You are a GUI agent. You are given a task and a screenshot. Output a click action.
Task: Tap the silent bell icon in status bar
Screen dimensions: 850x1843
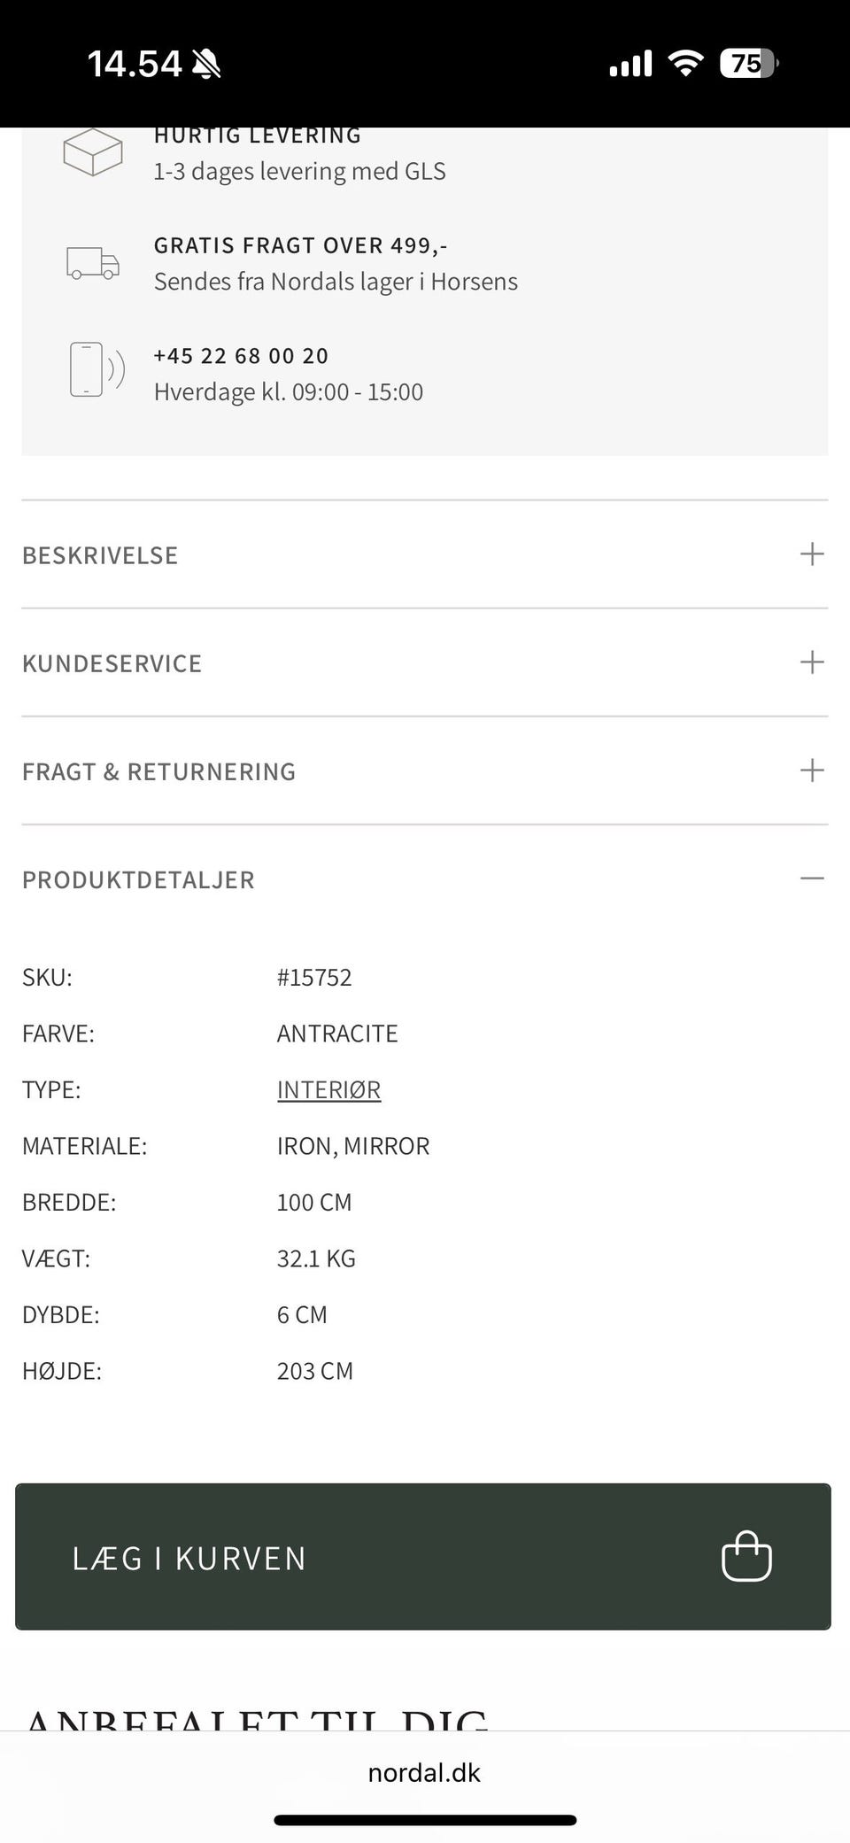(207, 64)
